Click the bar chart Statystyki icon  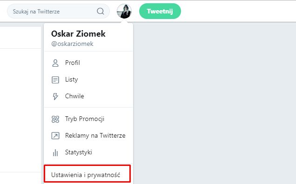click(55, 152)
